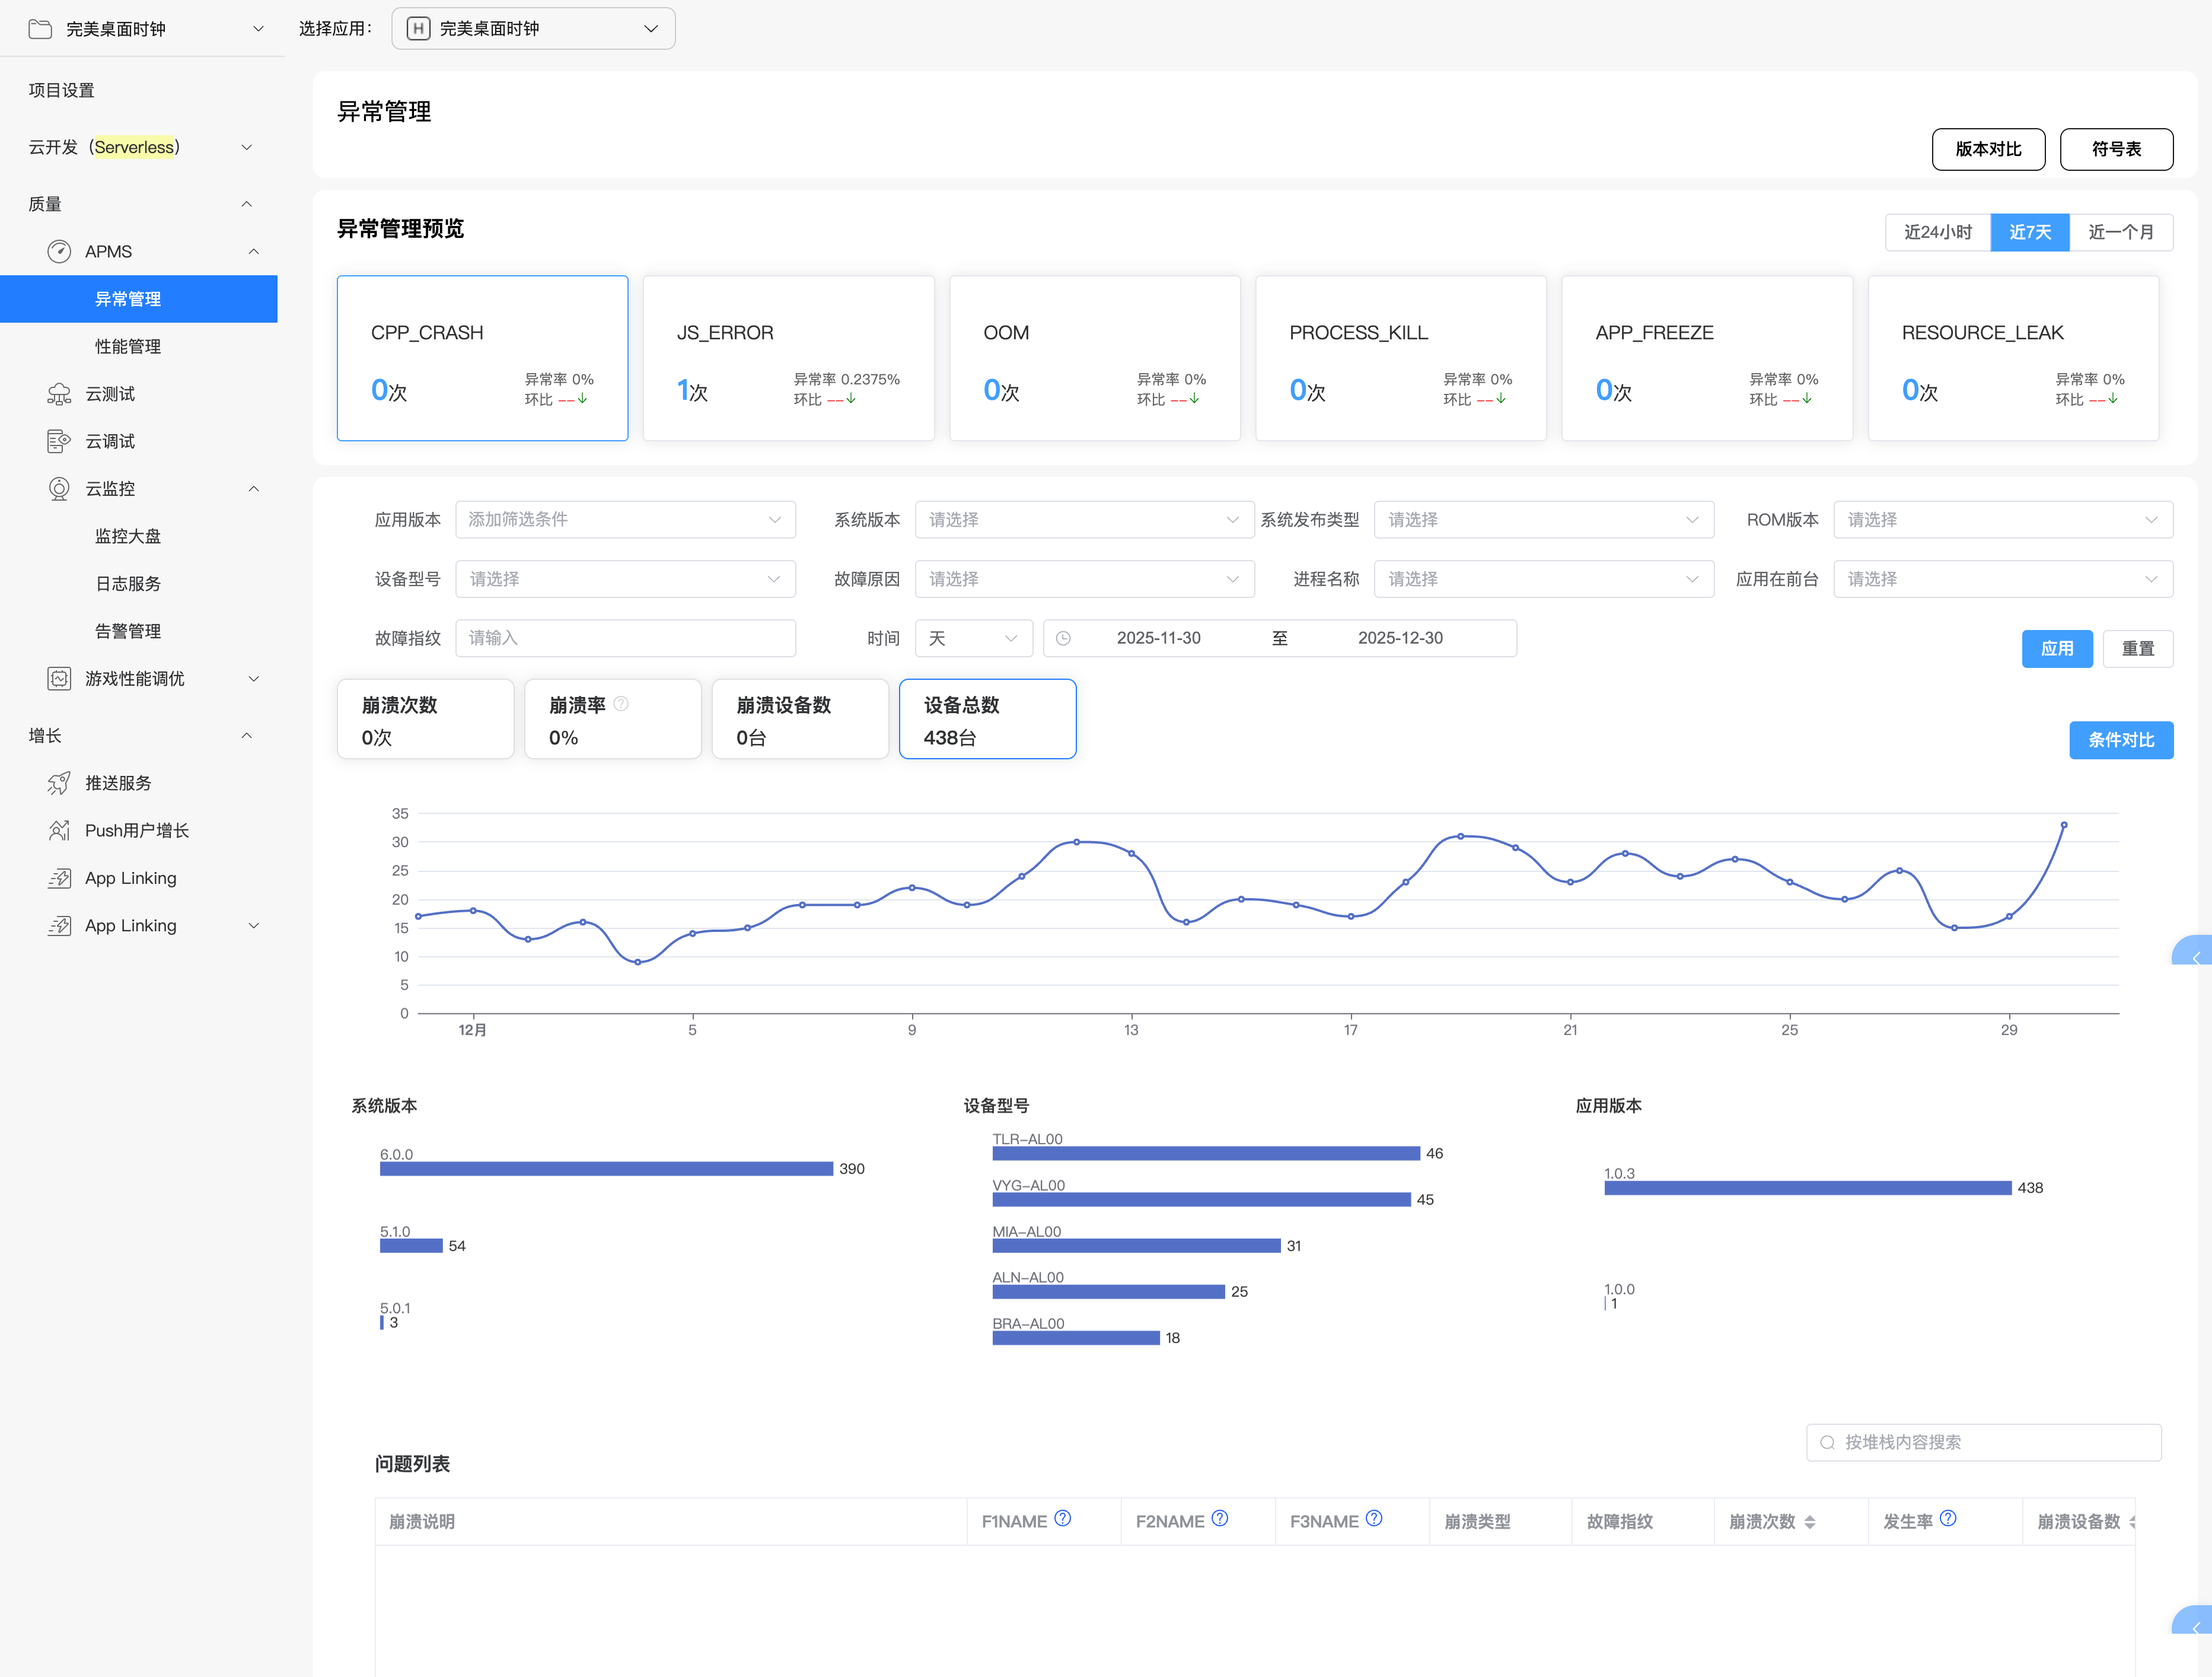Select the RESOURCE_LEAK exception card
Image resolution: width=2212 pixels, height=1677 pixels.
2013,358
